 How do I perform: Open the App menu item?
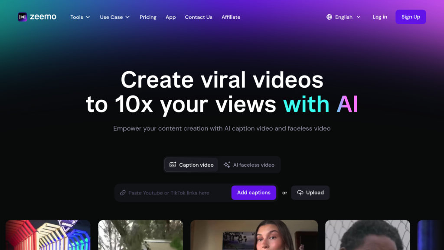[170, 17]
